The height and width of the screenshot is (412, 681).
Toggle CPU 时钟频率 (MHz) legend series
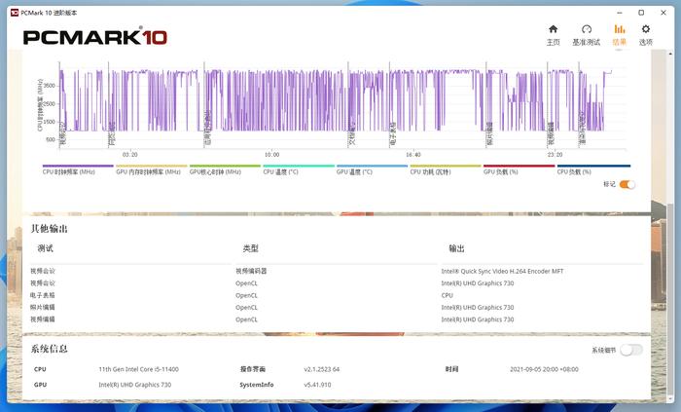pos(78,169)
